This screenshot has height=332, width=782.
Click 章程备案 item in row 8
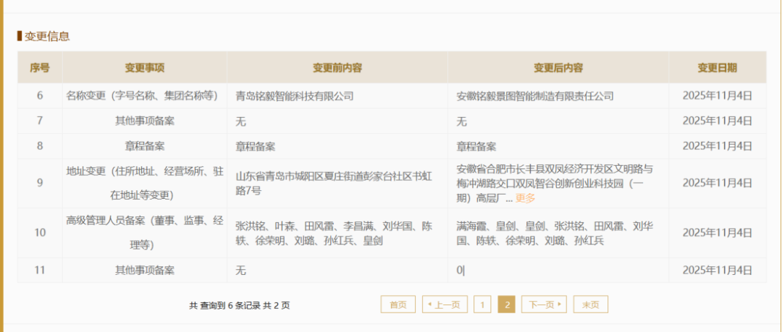click(145, 146)
